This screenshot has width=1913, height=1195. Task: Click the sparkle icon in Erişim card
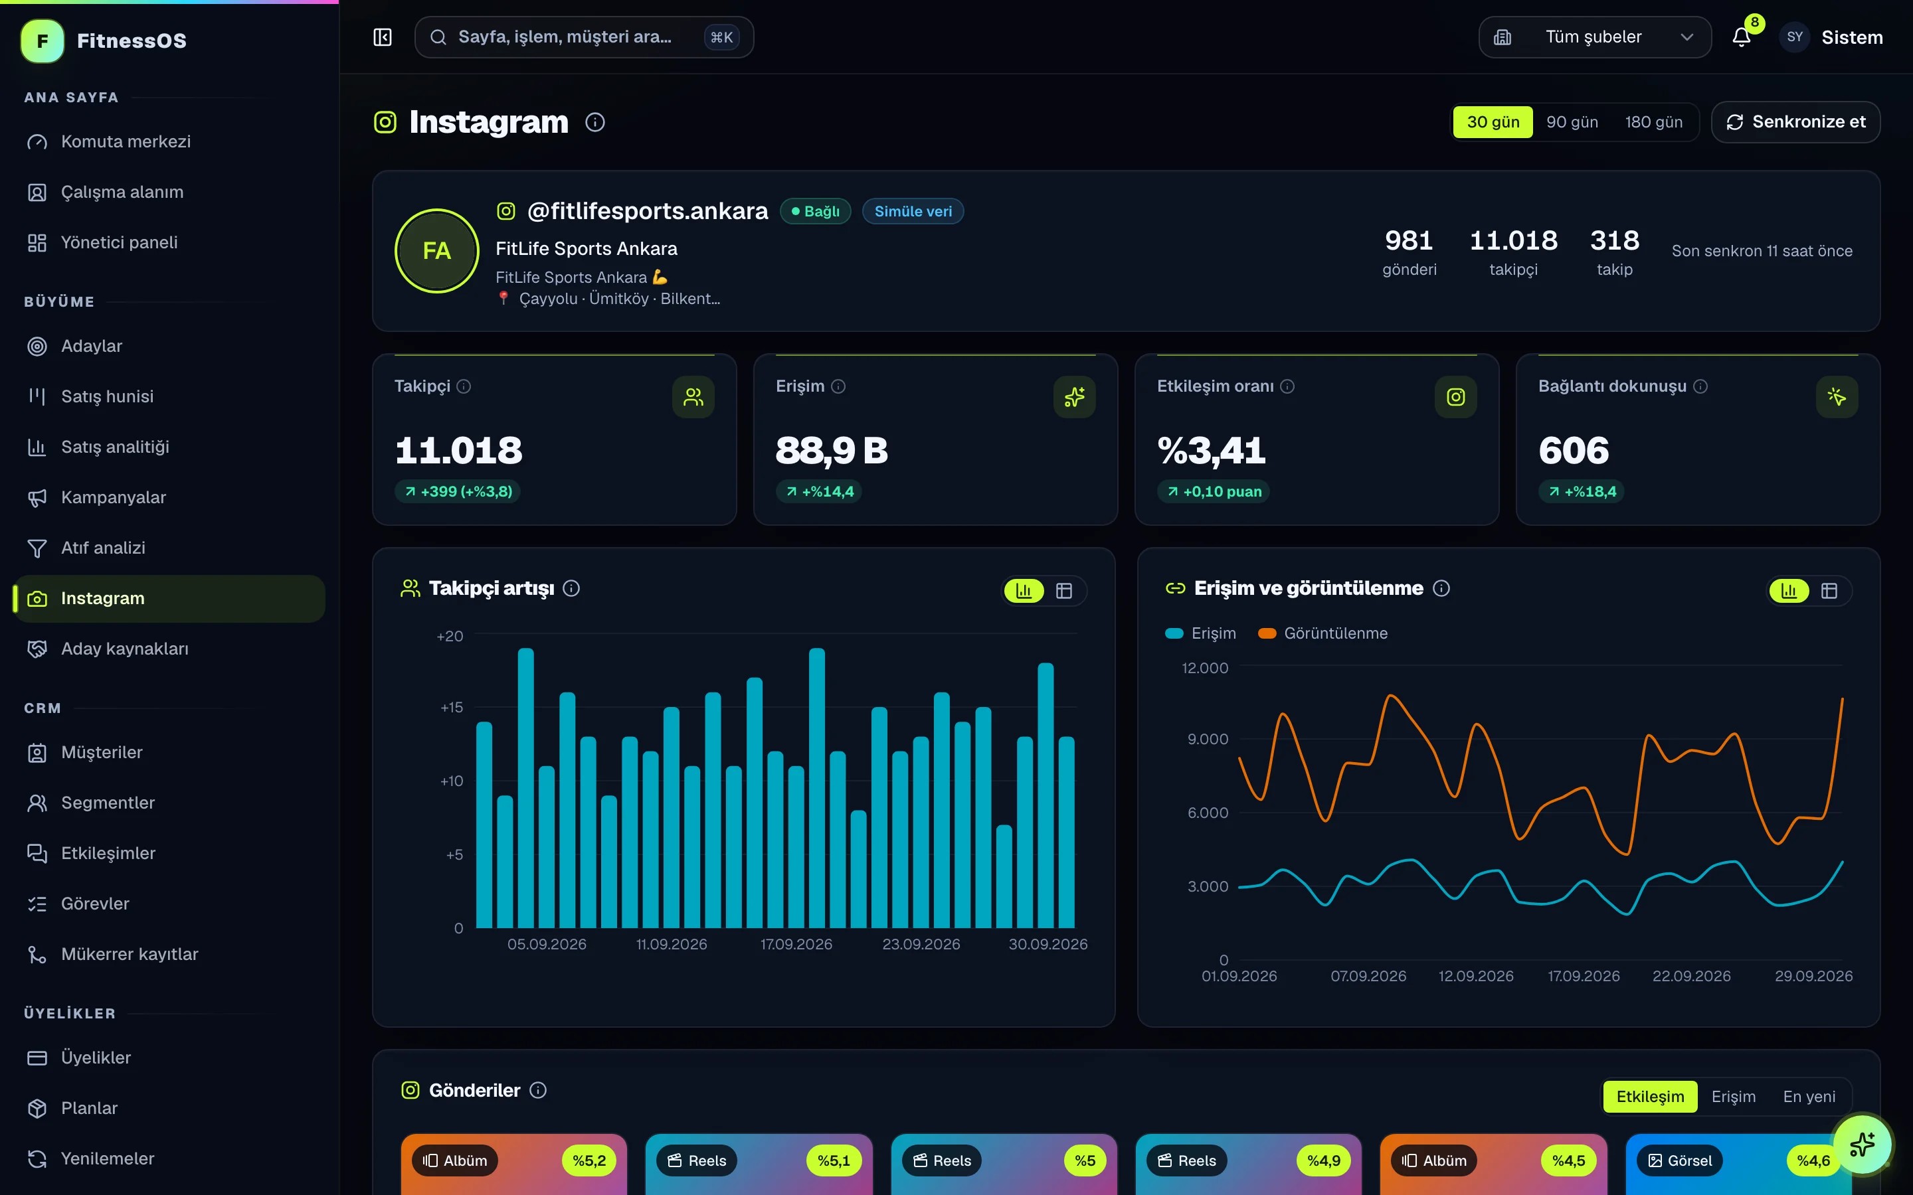pos(1074,397)
